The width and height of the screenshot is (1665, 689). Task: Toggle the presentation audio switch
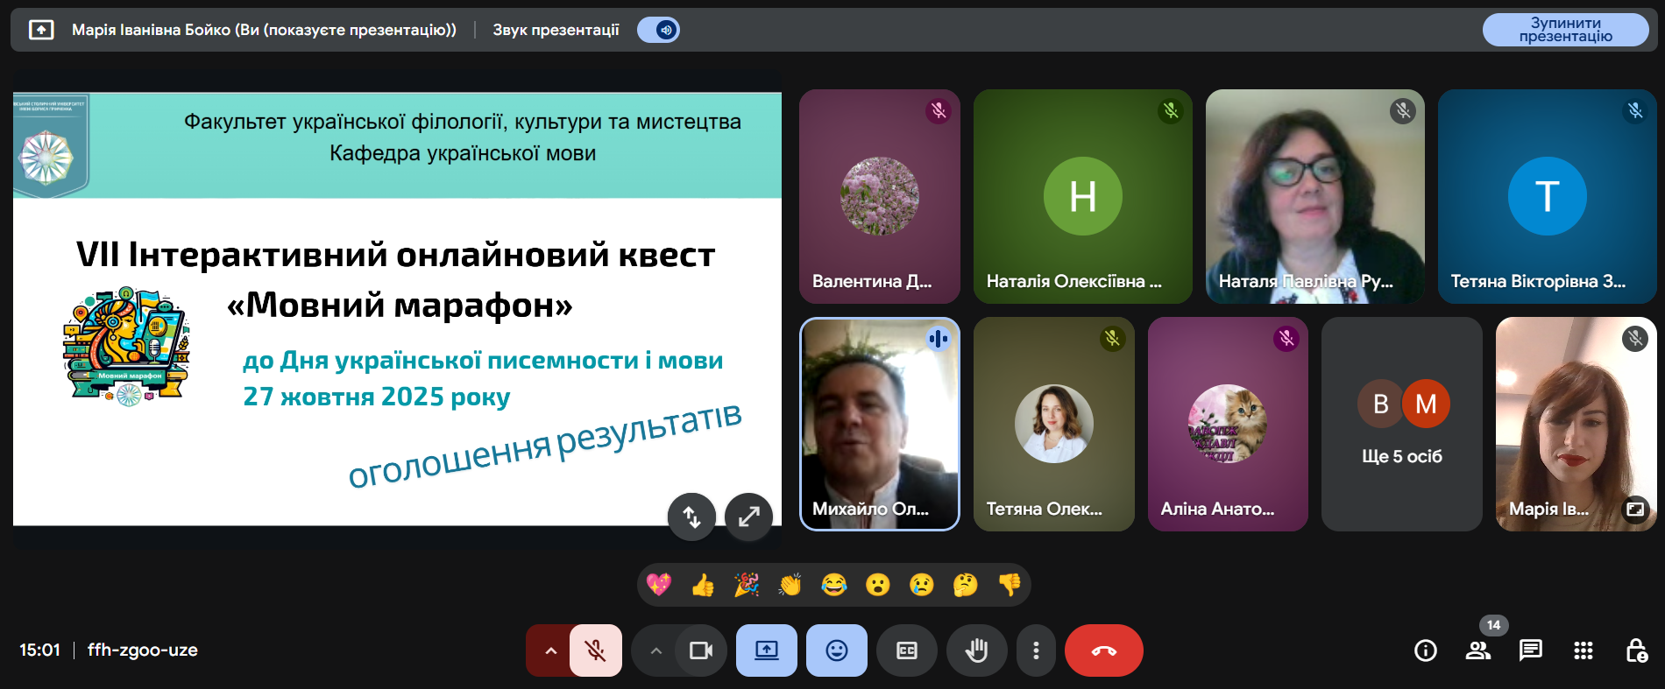click(659, 30)
